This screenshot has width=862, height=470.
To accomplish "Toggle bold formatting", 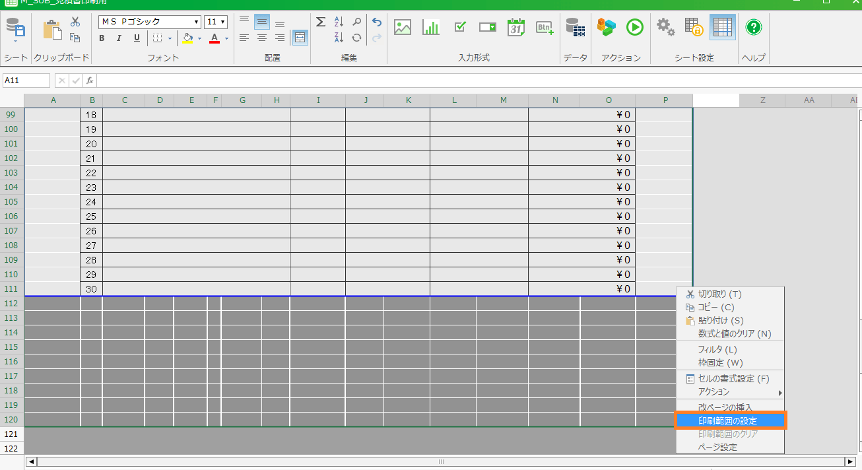I will [x=102, y=38].
